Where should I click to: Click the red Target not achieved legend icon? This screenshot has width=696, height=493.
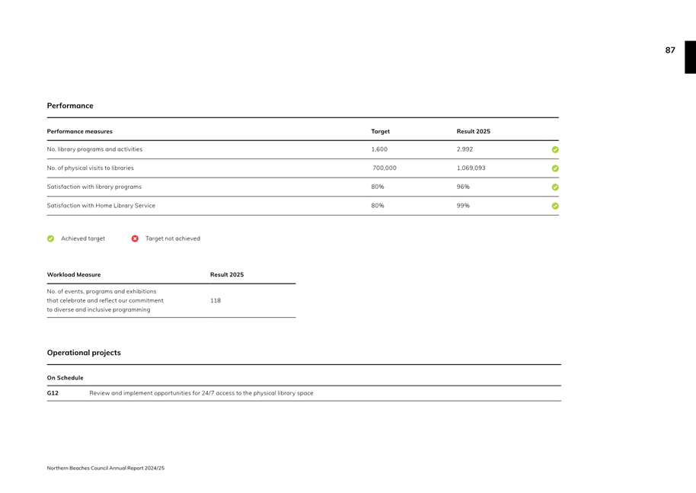pos(135,238)
